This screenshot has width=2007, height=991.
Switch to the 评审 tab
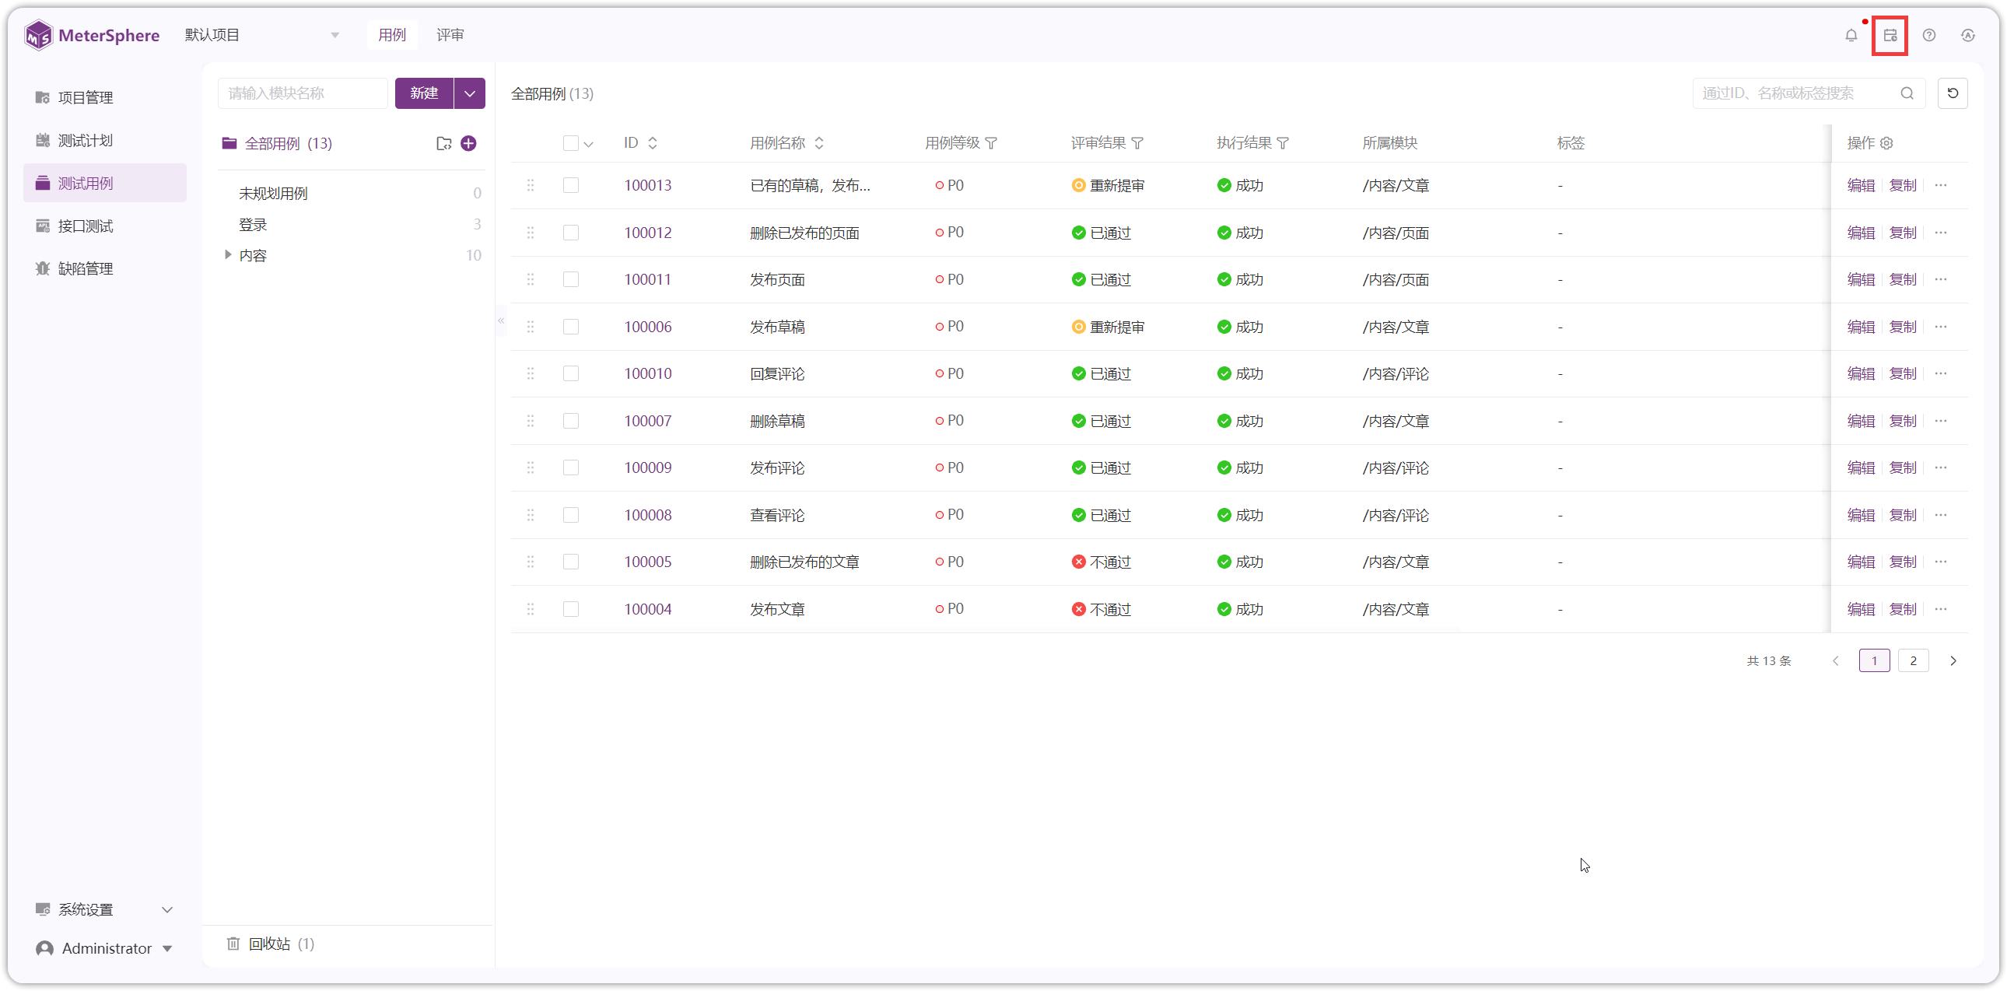[x=450, y=35]
